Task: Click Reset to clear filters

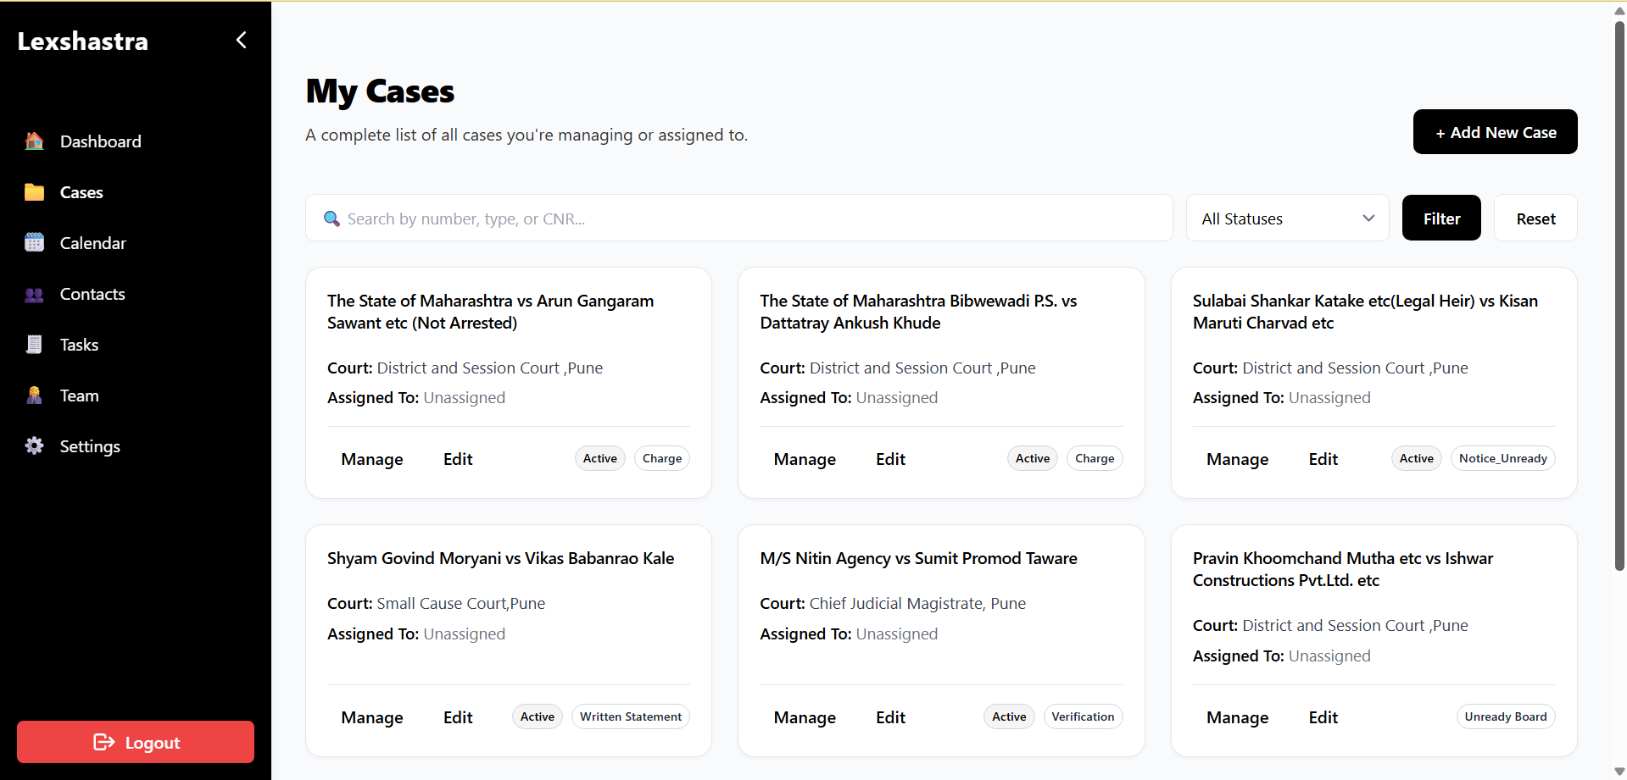Action: (1535, 218)
